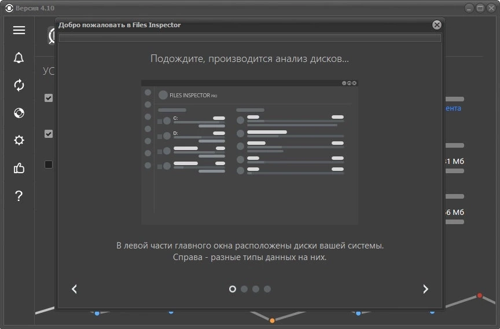
Task: Maximize the main application window
Action: (x=480, y=8)
